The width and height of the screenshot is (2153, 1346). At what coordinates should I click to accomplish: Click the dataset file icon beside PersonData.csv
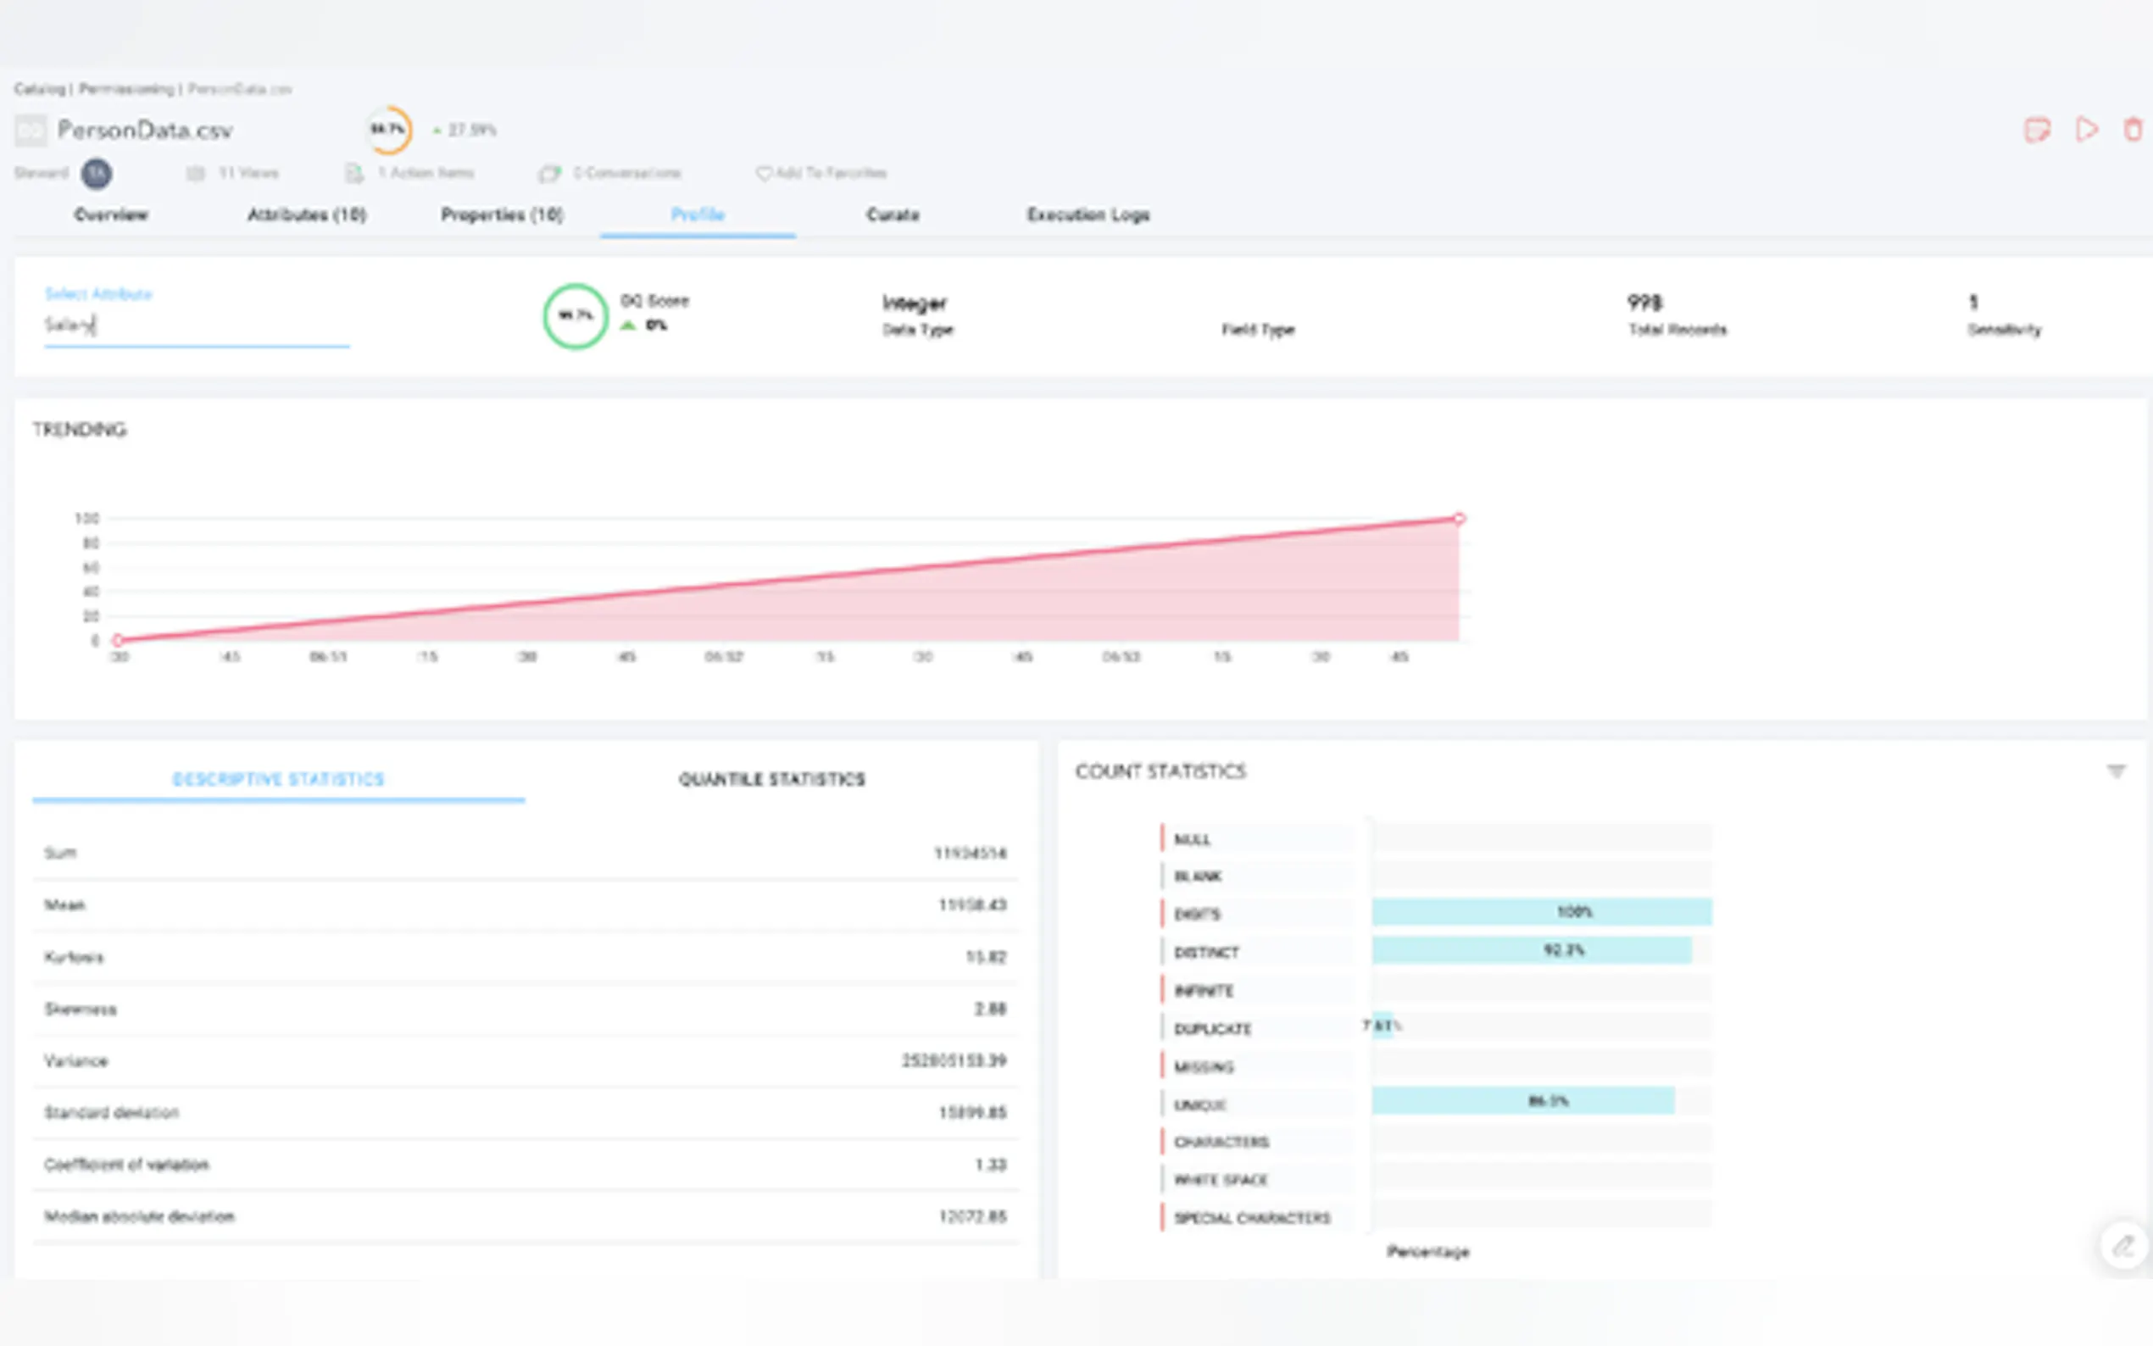(x=31, y=131)
